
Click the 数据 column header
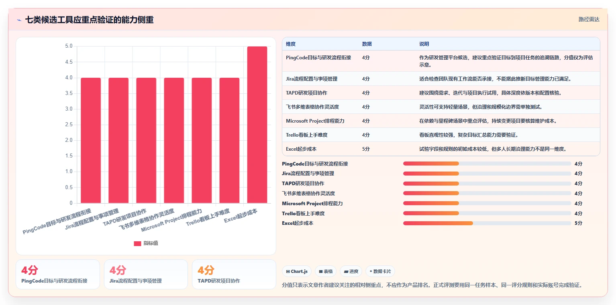point(367,44)
